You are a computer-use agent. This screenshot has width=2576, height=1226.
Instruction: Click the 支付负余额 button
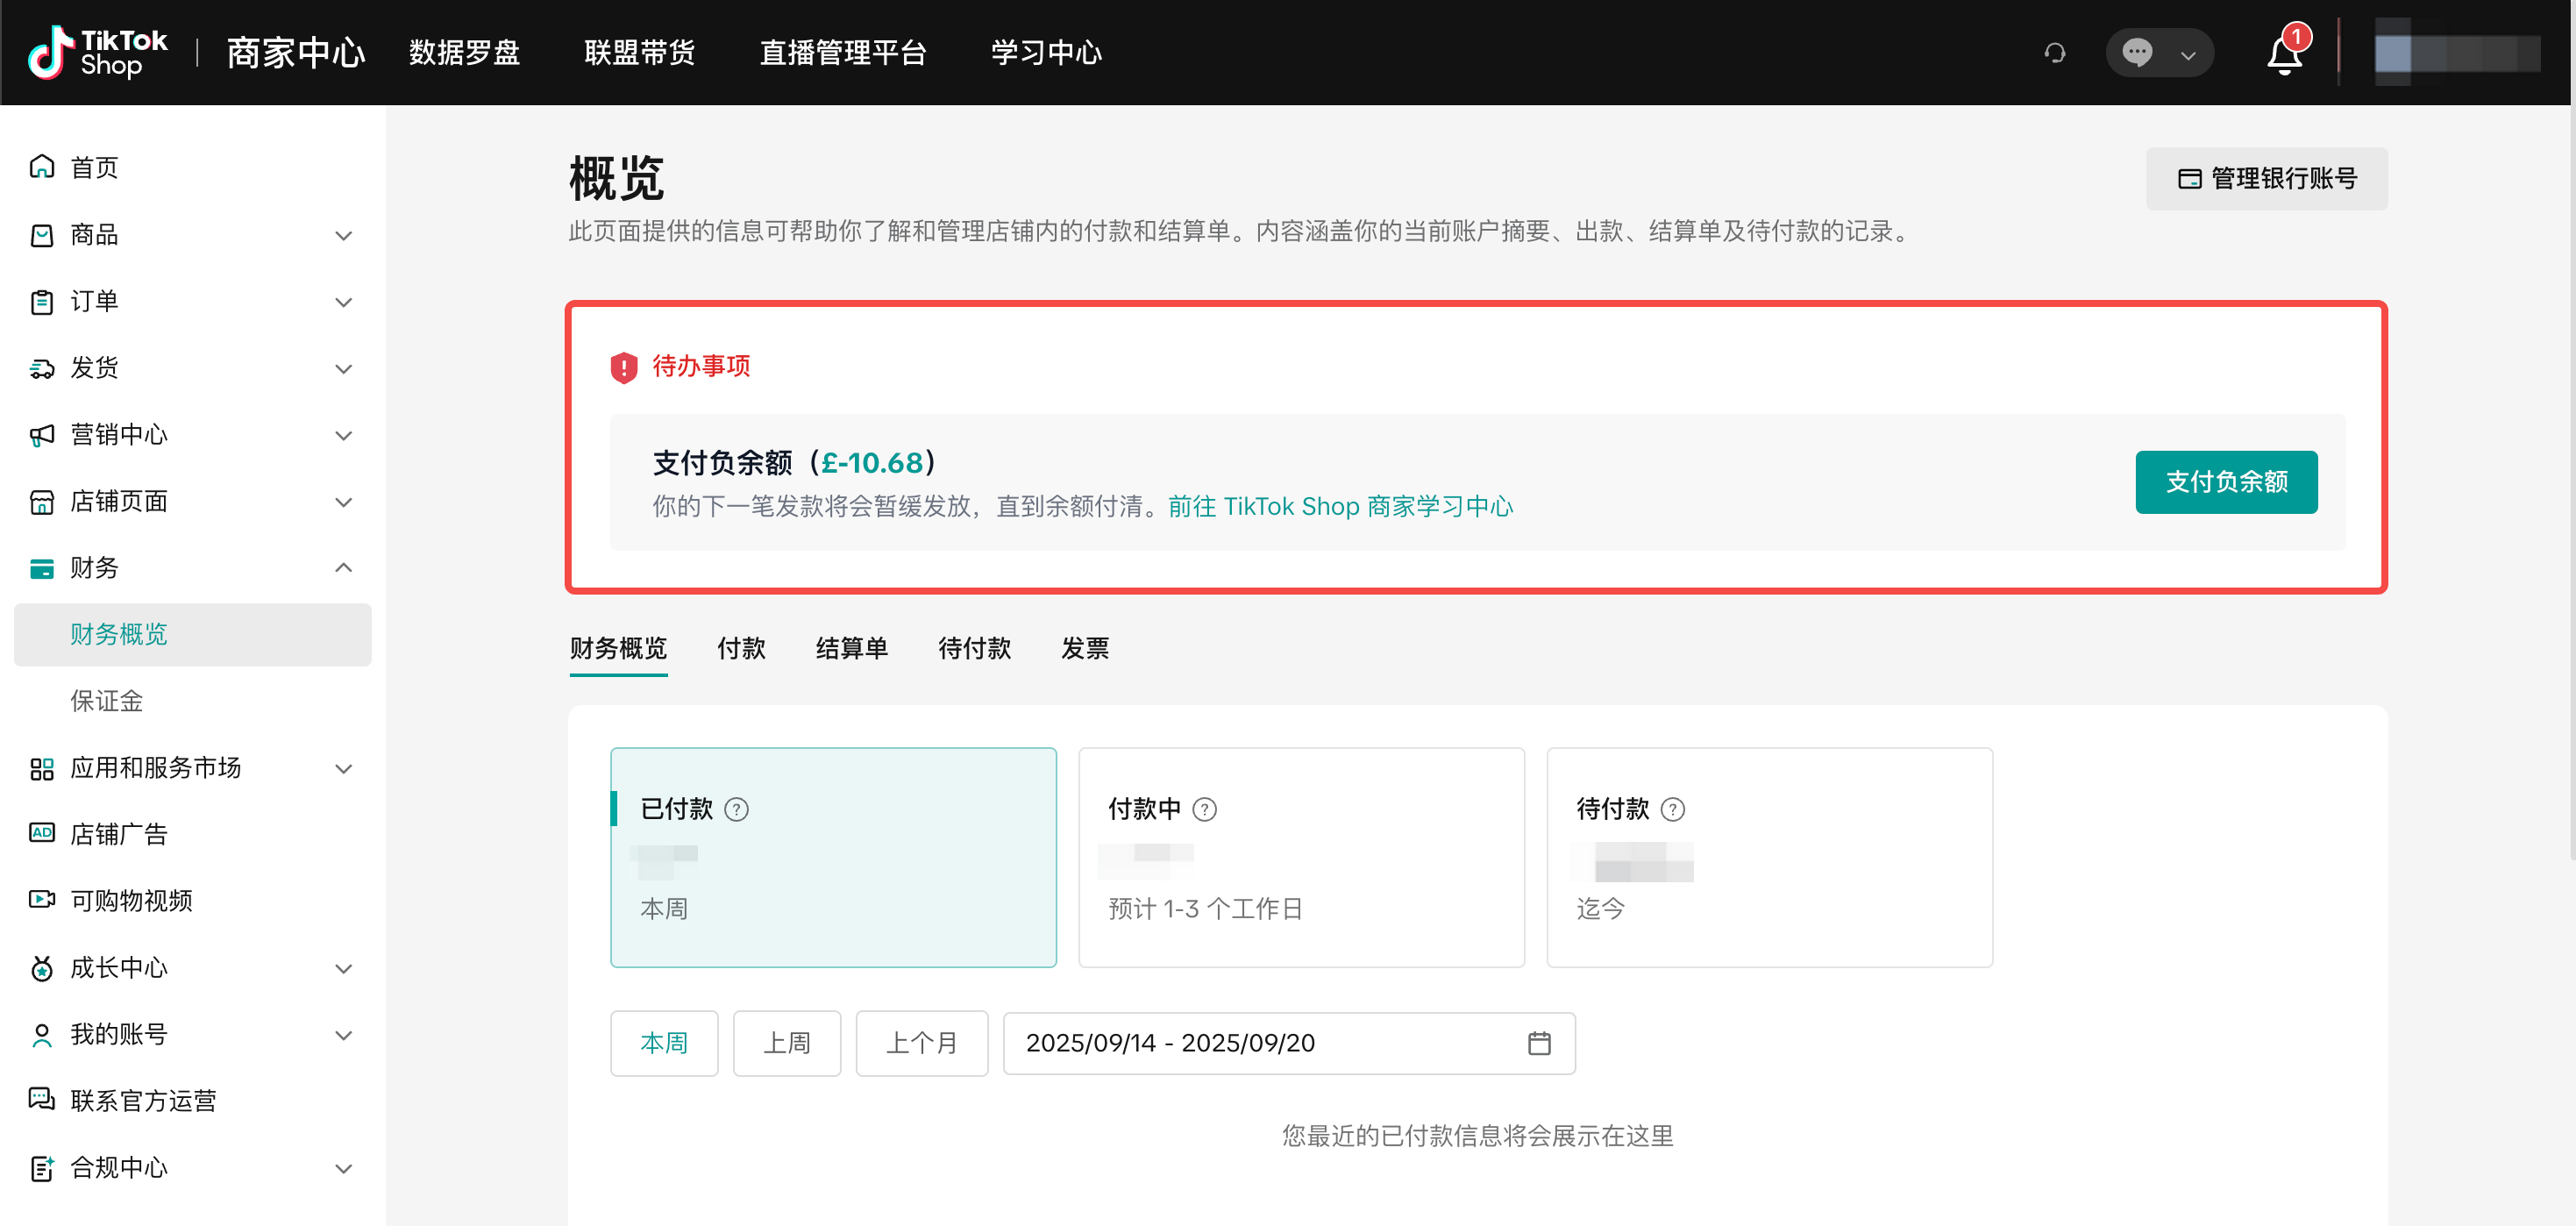2226,482
